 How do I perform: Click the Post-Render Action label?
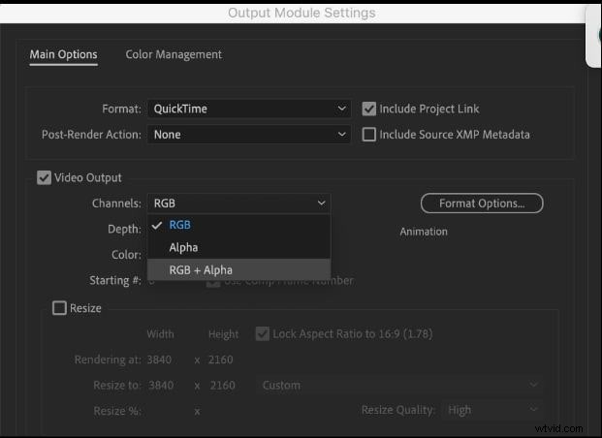pos(91,135)
